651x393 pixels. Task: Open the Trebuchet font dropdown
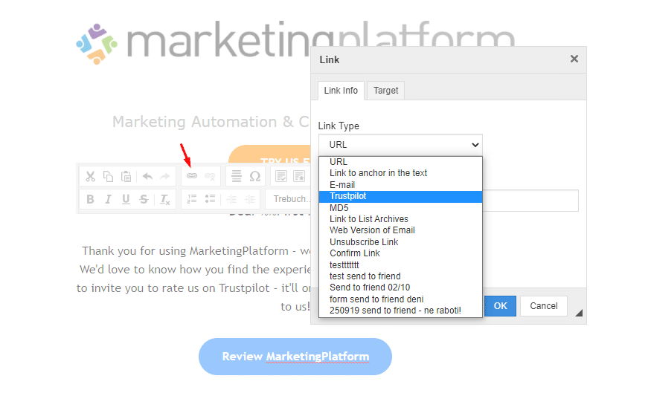pyautogui.click(x=289, y=199)
